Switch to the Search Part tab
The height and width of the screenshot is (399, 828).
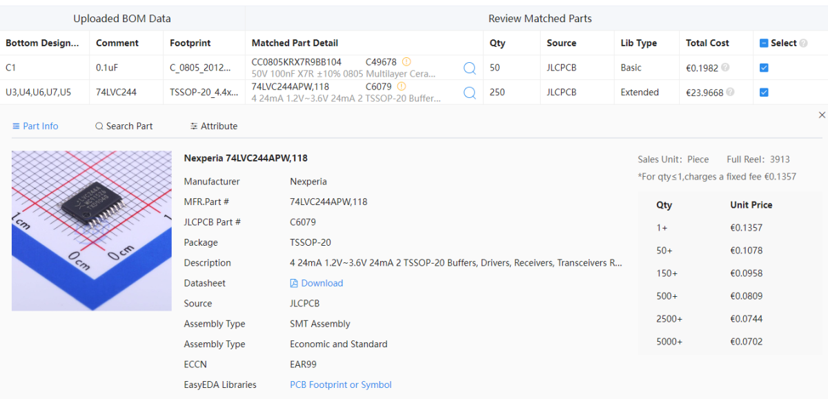click(124, 126)
